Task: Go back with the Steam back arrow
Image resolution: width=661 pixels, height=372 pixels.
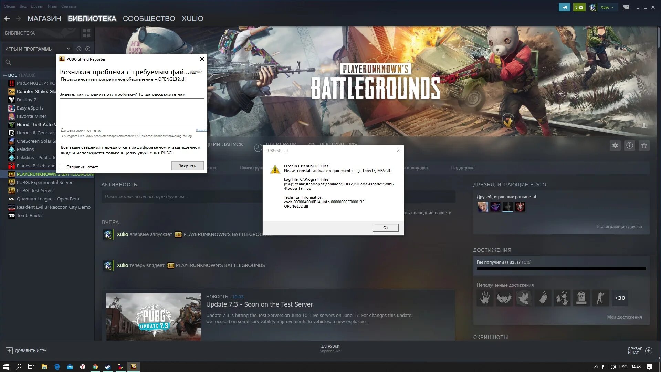Action: point(7,19)
